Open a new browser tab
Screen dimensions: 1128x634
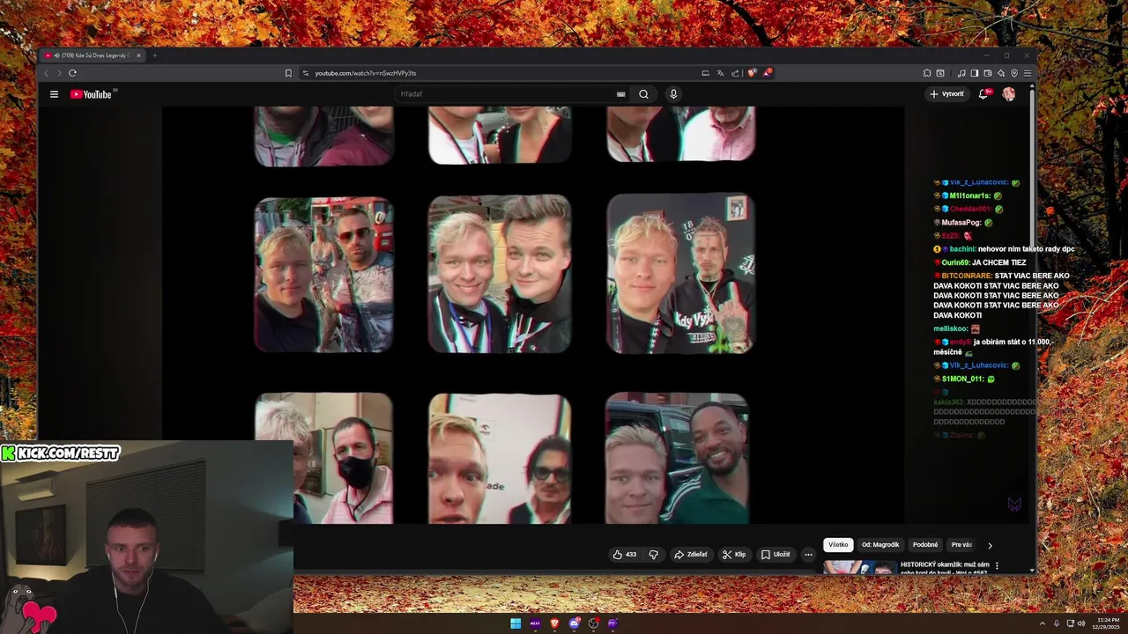point(154,55)
